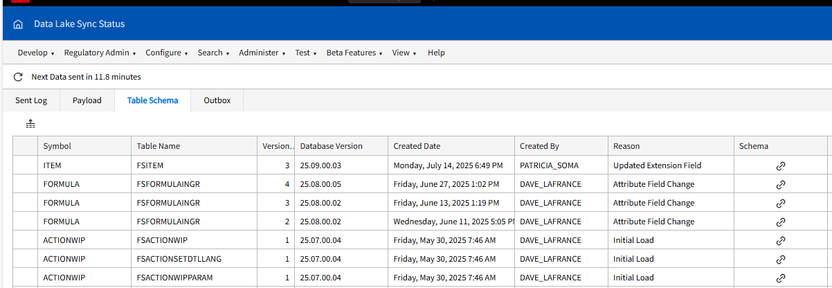Click the Schema column header

click(x=780, y=146)
